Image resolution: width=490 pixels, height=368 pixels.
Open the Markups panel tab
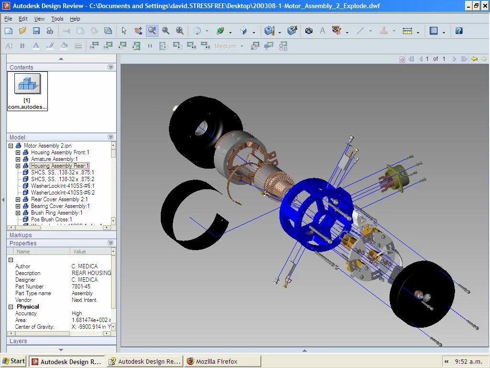(x=61, y=235)
